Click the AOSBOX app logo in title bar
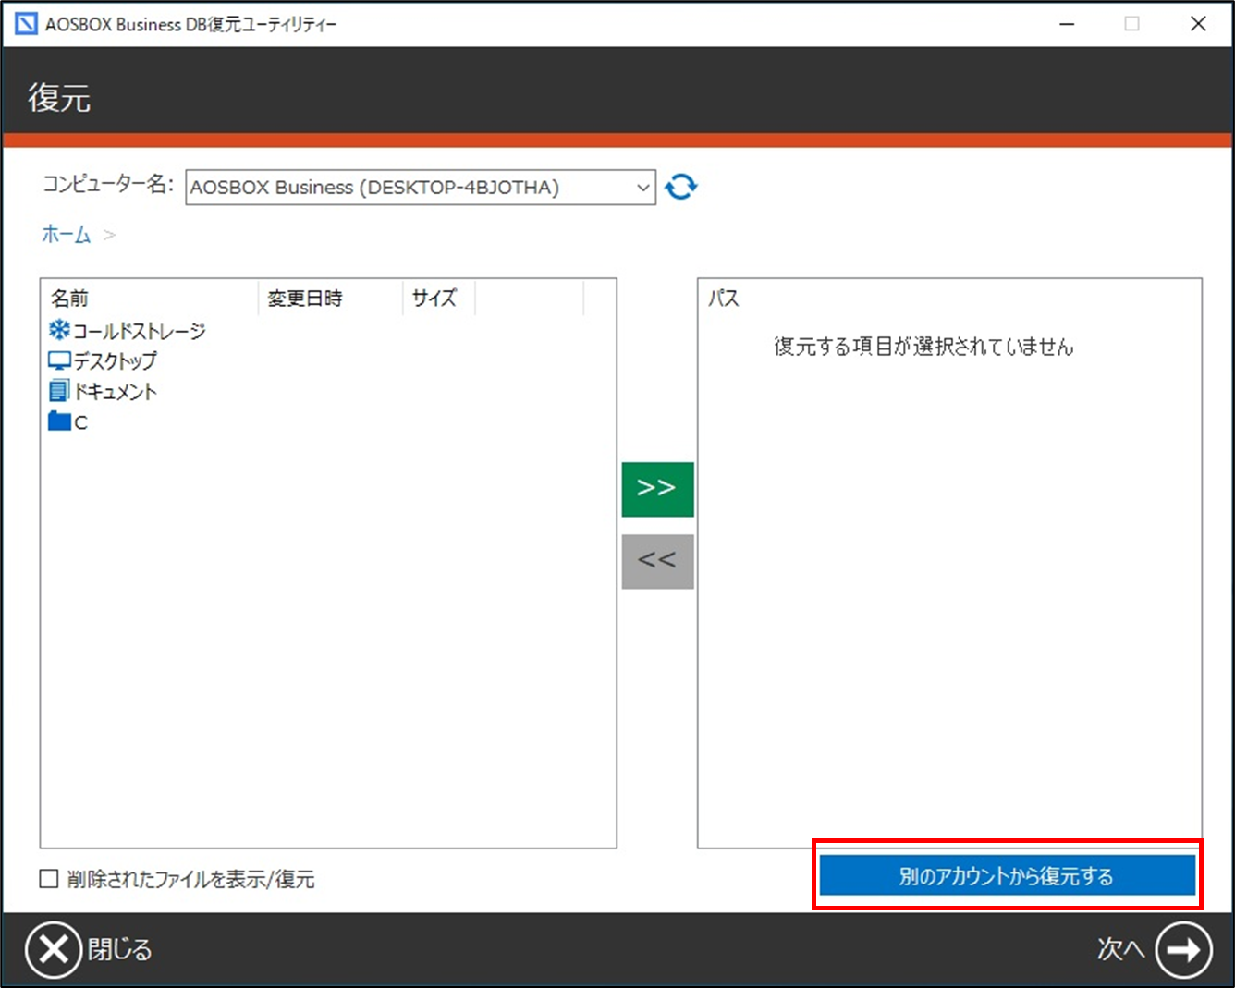 pyautogui.click(x=26, y=24)
